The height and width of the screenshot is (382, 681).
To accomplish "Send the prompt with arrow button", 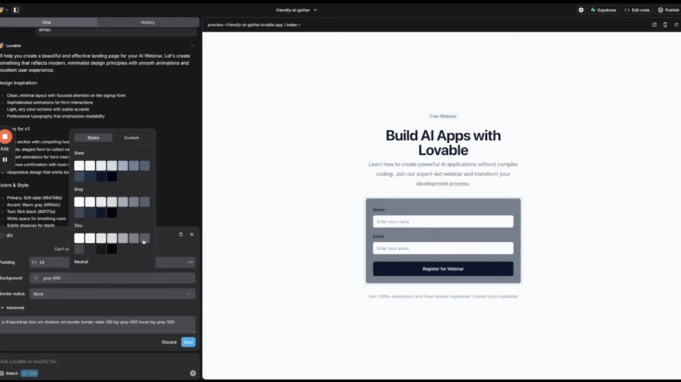I will (x=193, y=373).
